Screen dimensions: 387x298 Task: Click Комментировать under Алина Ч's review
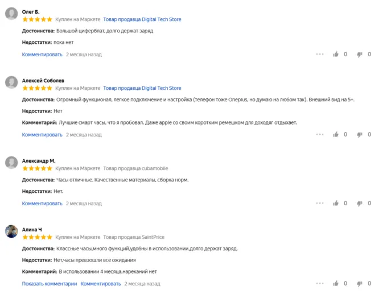pos(101,284)
